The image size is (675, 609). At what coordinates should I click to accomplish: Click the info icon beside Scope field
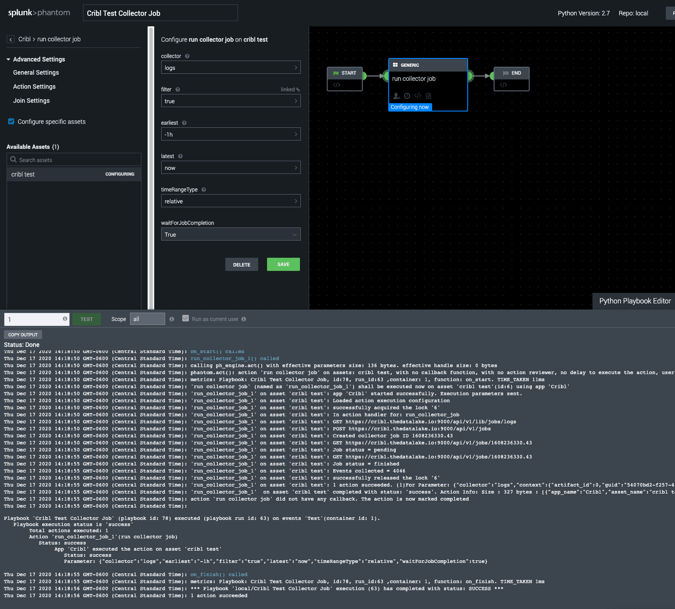coord(172,319)
